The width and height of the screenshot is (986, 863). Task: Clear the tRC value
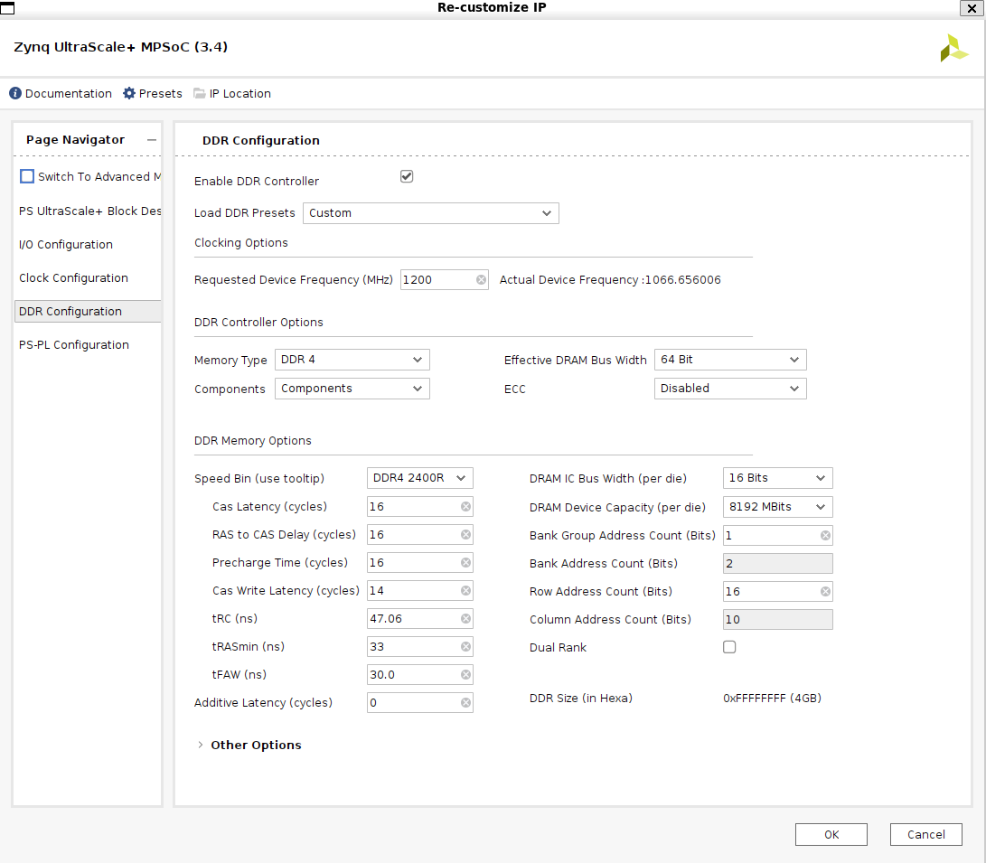pyautogui.click(x=466, y=618)
